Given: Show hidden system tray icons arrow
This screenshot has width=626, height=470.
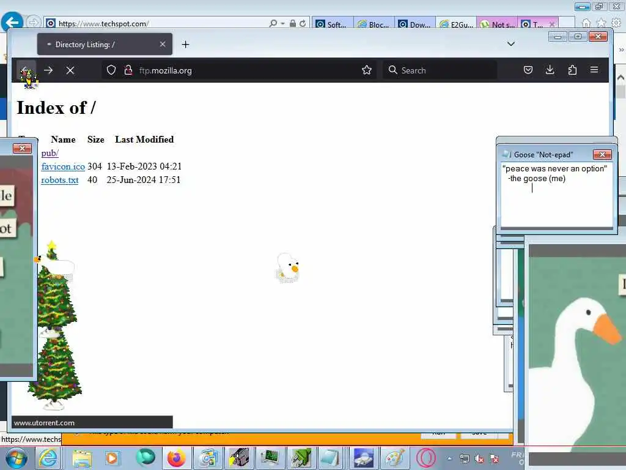Looking at the screenshot, I should 449,458.
